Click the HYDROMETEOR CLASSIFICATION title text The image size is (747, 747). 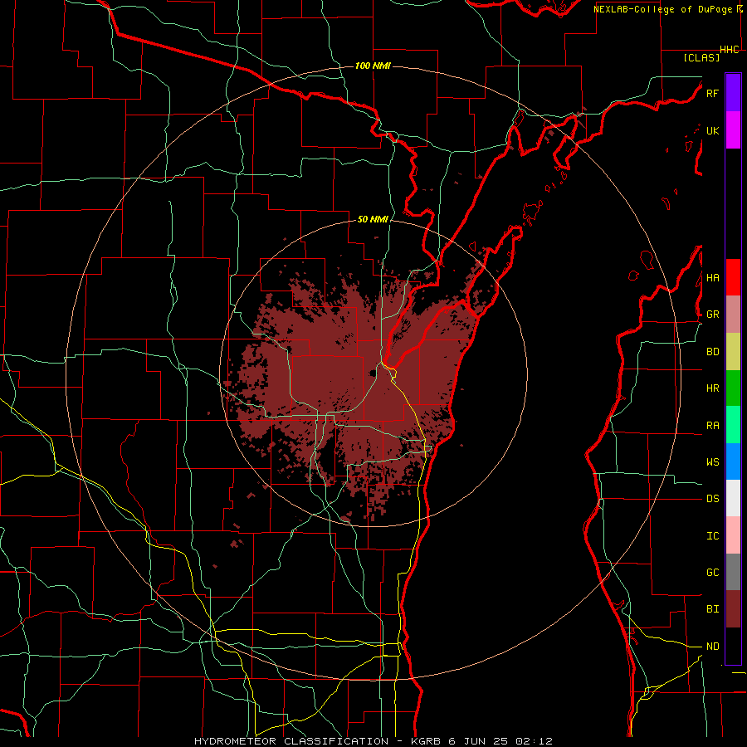pyautogui.click(x=291, y=741)
